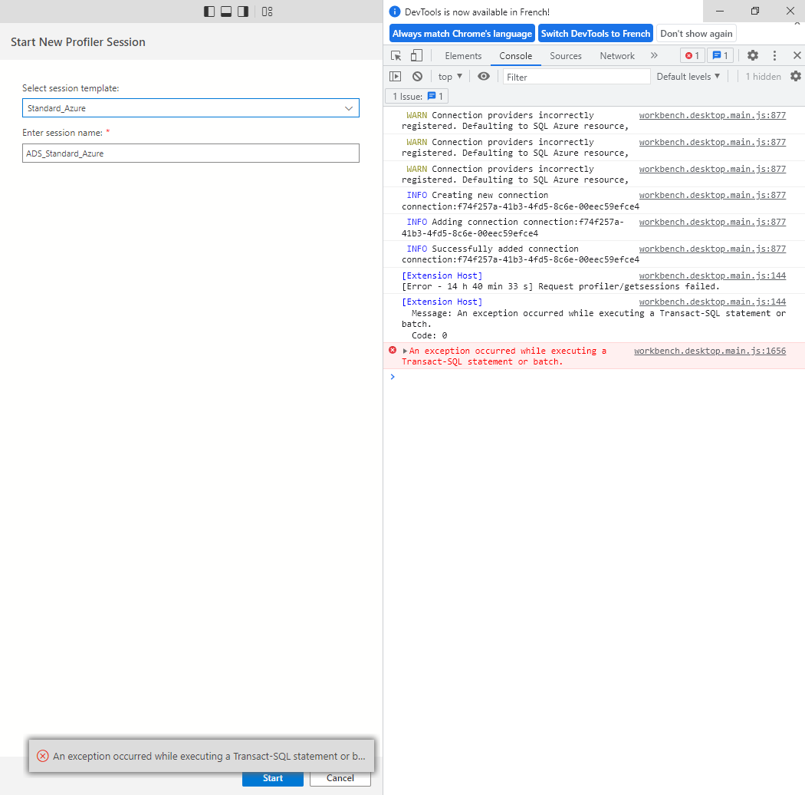Toggle the right sidebar visibility icon
Viewport: 805px width, 795px height.
point(242,12)
